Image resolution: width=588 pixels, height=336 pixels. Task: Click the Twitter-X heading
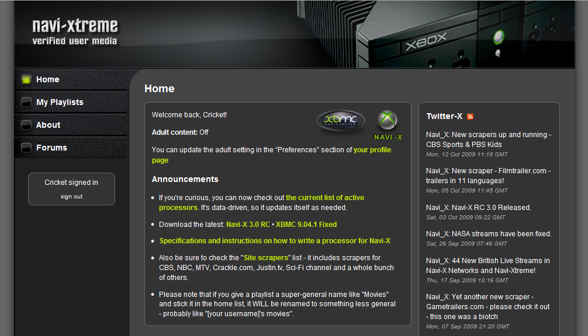(x=444, y=116)
